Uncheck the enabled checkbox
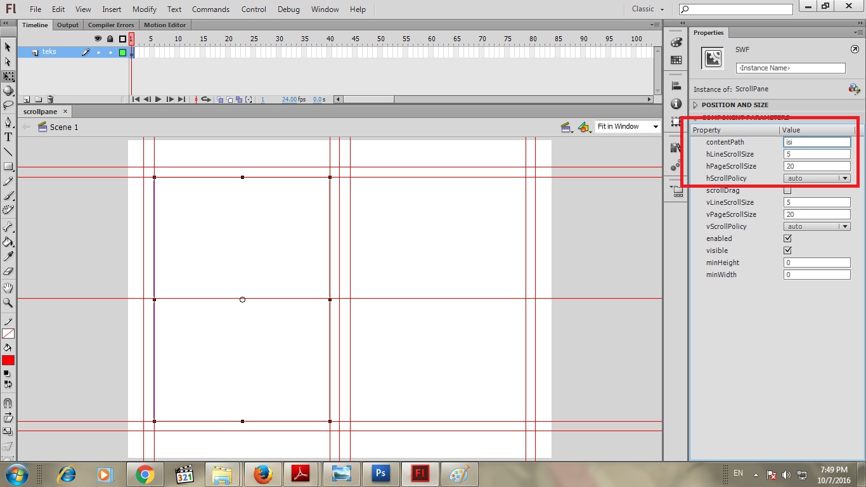 pos(787,238)
